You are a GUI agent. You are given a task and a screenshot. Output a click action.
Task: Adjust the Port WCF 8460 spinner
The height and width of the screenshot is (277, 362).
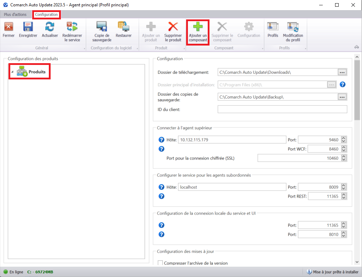tap(344, 149)
